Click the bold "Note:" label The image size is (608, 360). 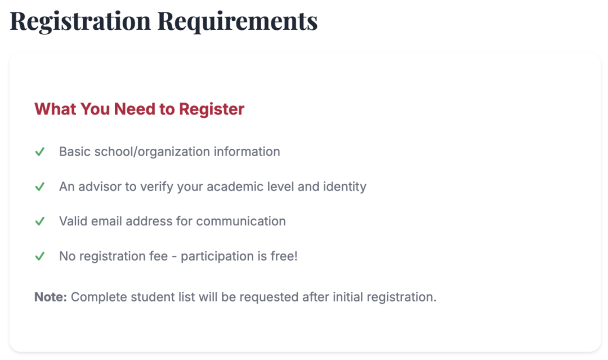51,297
